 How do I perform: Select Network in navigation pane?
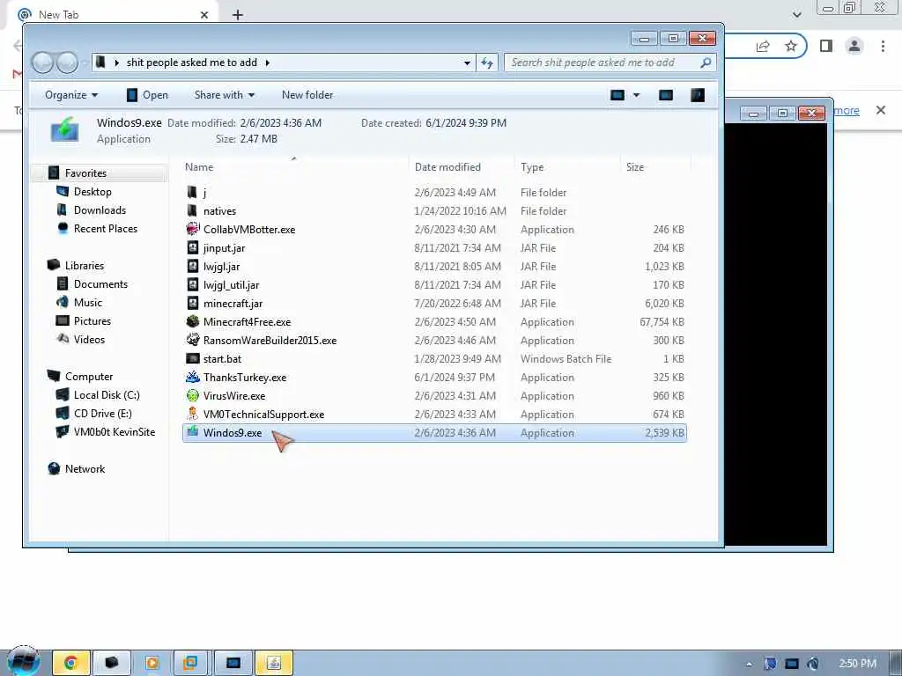85,468
